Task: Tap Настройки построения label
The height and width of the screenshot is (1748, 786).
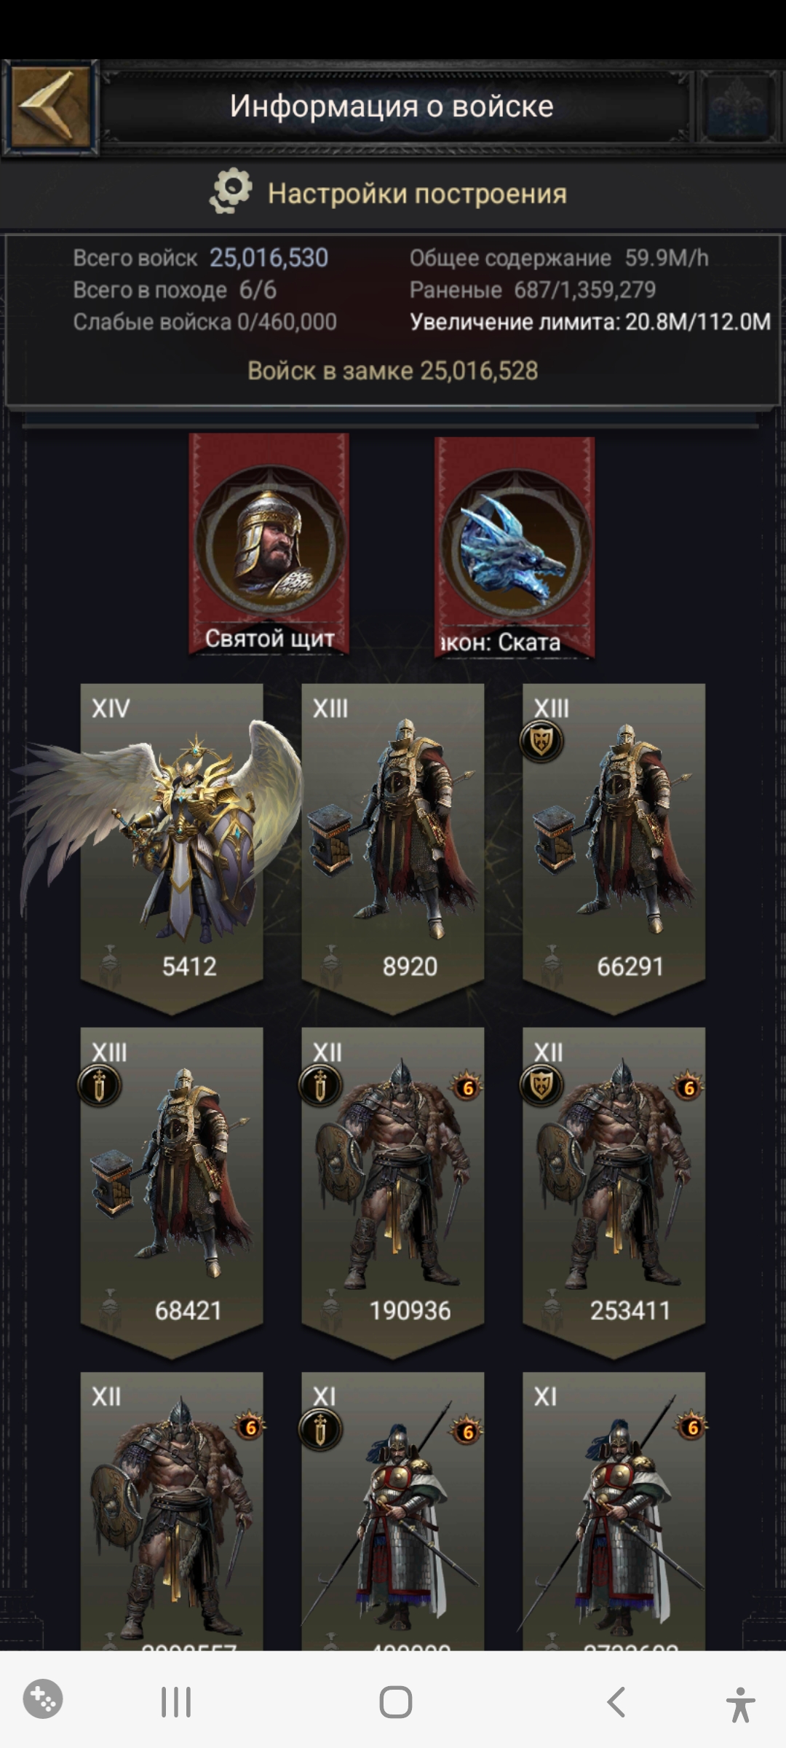Action: pos(417,194)
